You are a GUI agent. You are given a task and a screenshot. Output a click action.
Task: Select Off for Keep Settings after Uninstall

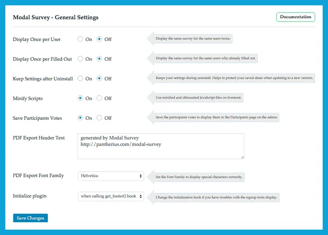[x=100, y=78]
